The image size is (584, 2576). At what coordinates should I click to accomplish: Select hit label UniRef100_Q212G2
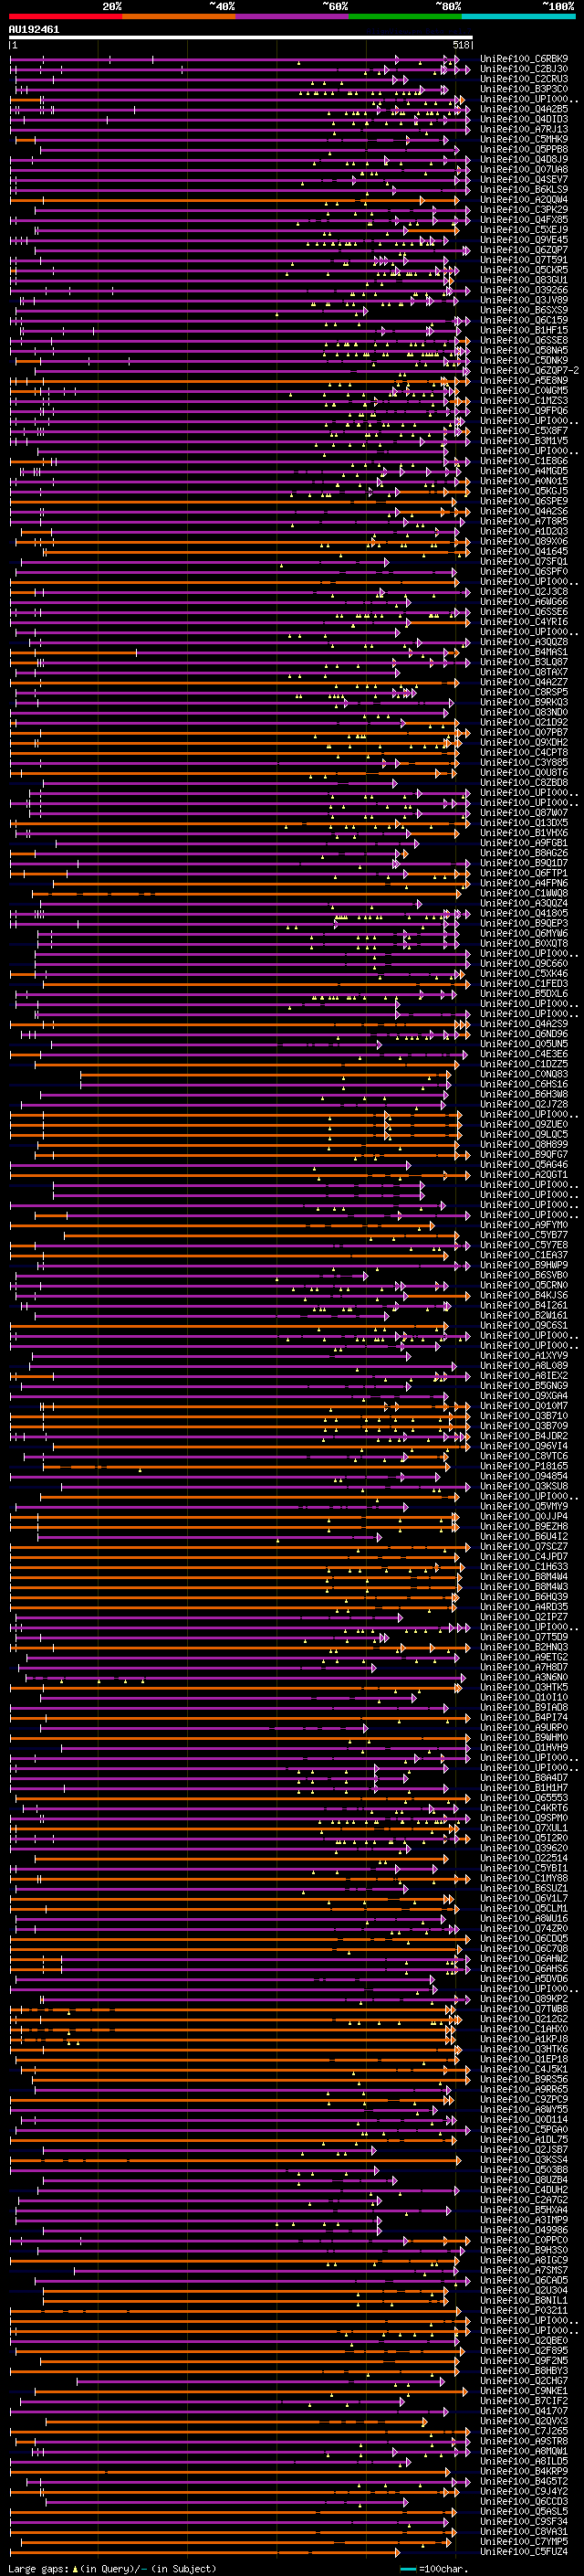coord(524,2019)
